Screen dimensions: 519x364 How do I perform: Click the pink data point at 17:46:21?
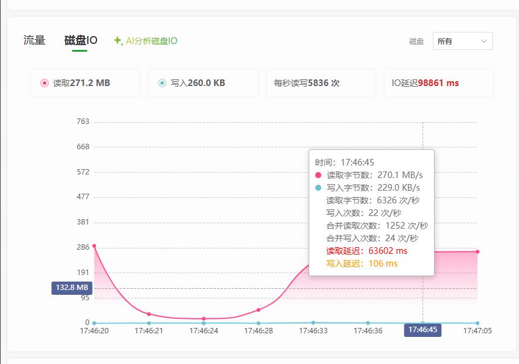tap(149, 314)
